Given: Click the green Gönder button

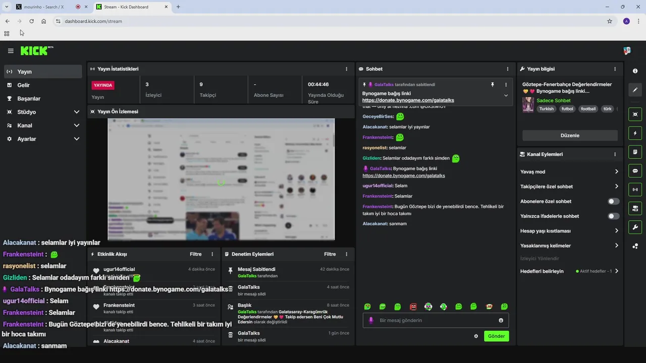Looking at the screenshot, I should (496, 336).
